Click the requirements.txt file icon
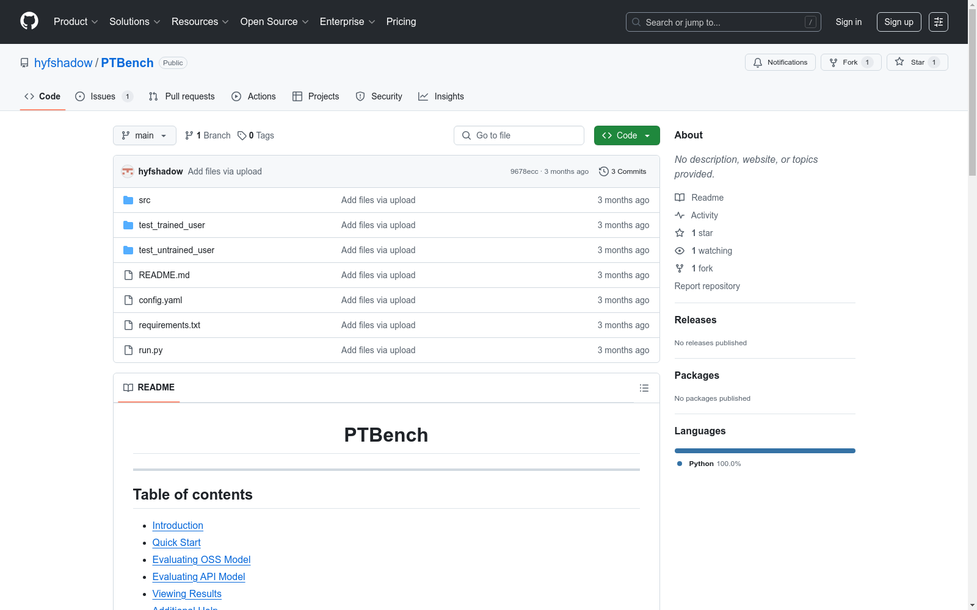Image resolution: width=977 pixels, height=610 pixels. (128, 325)
